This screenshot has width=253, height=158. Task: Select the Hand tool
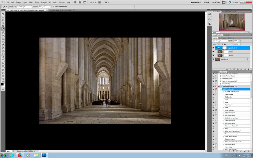3,76
